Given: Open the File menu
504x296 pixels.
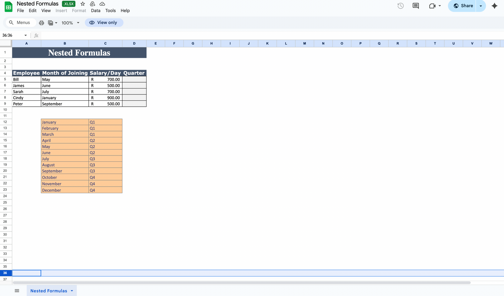Looking at the screenshot, I should 20,10.
